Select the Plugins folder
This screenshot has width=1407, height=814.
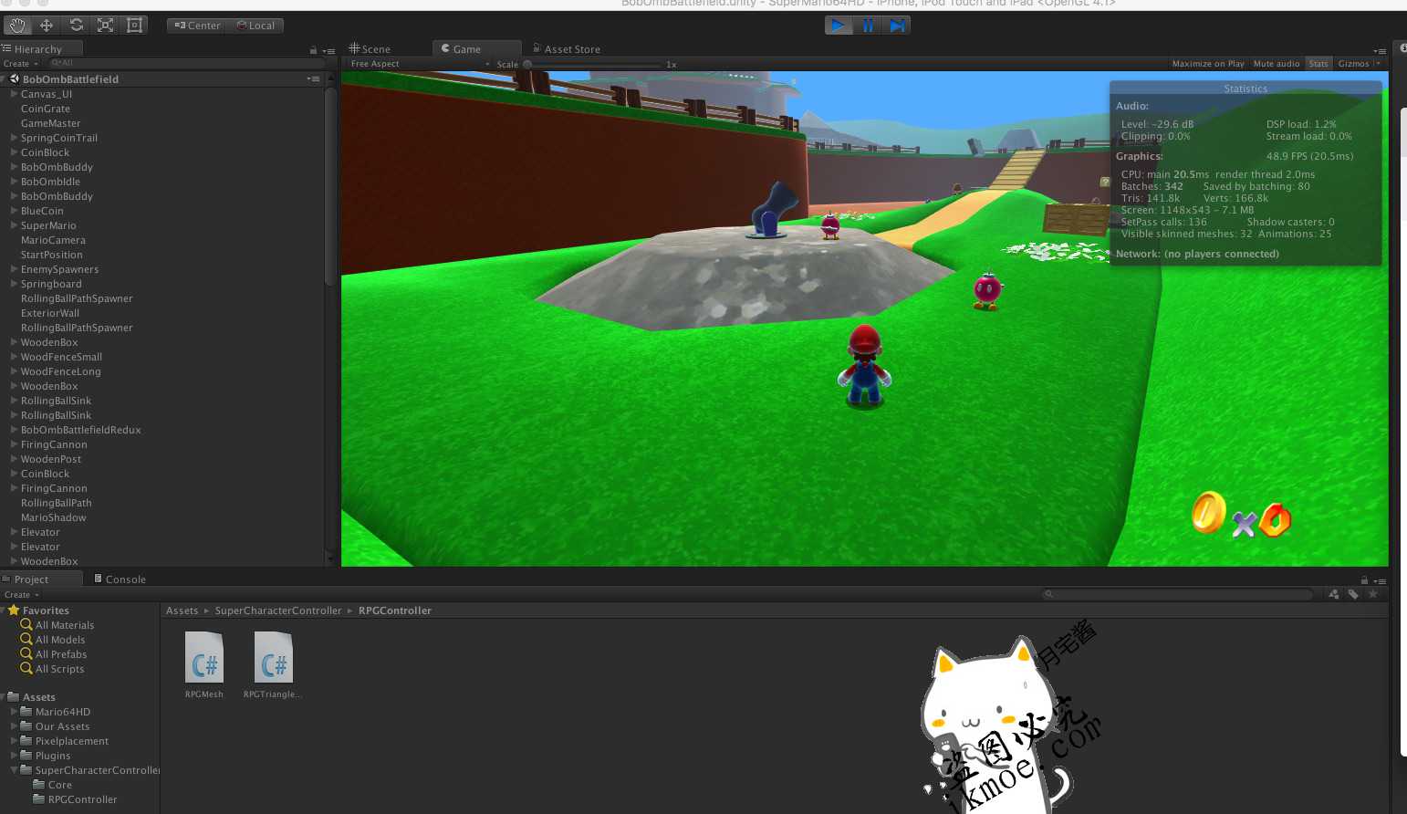point(45,756)
